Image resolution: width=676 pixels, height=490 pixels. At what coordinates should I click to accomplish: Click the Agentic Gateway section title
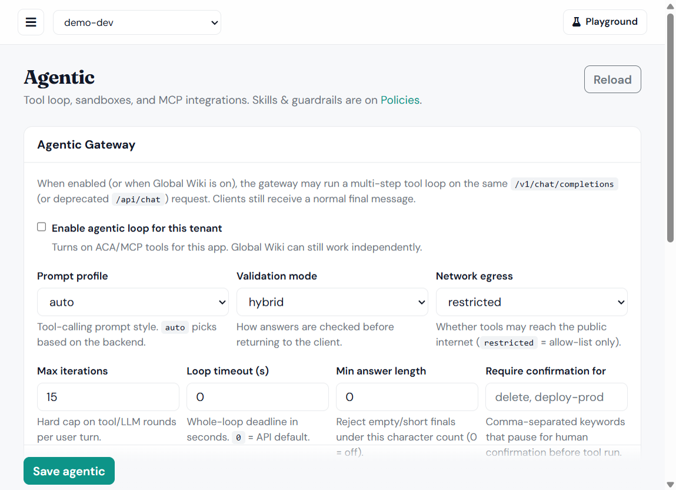click(x=86, y=145)
